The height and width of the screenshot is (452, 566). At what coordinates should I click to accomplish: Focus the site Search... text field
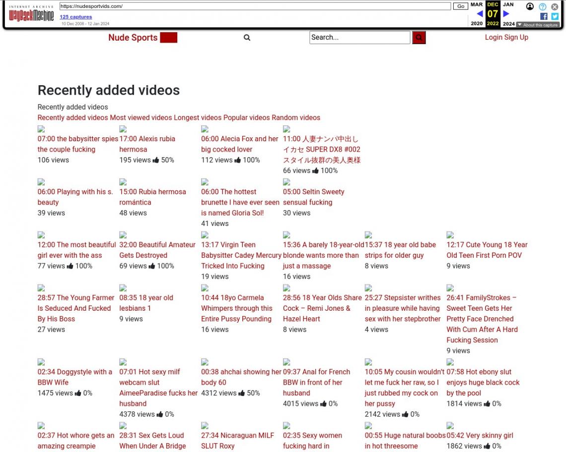pyautogui.click(x=359, y=38)
